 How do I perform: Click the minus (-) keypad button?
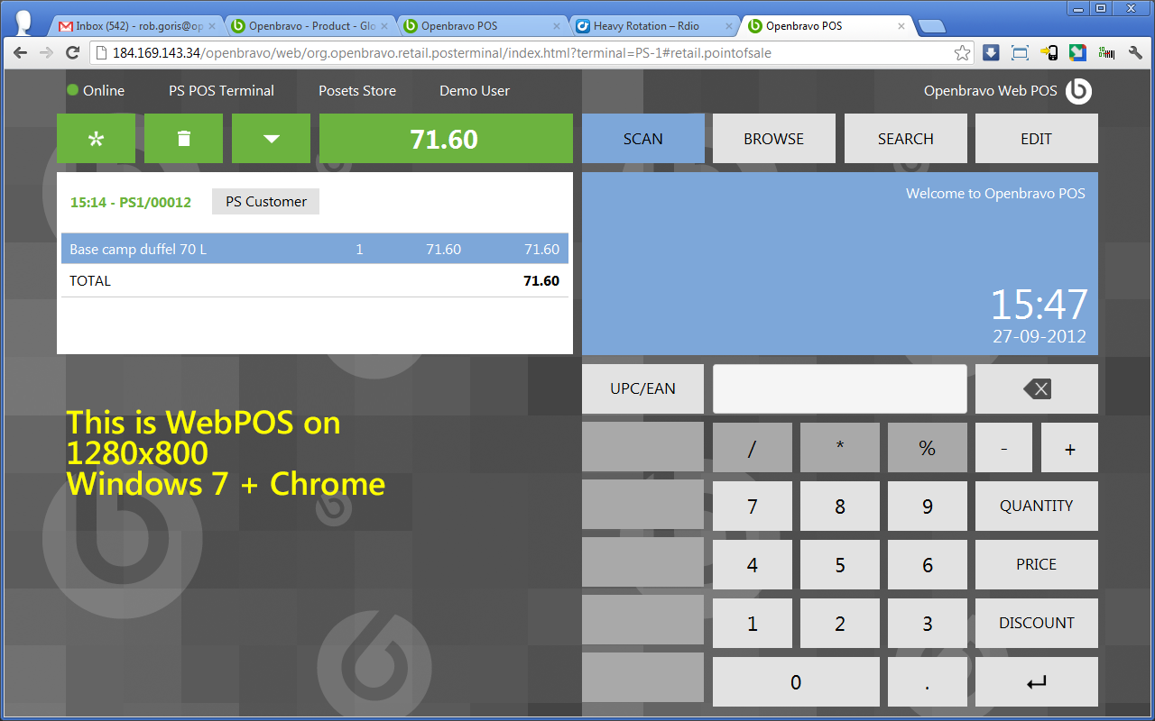click(x=1004, y=448)
